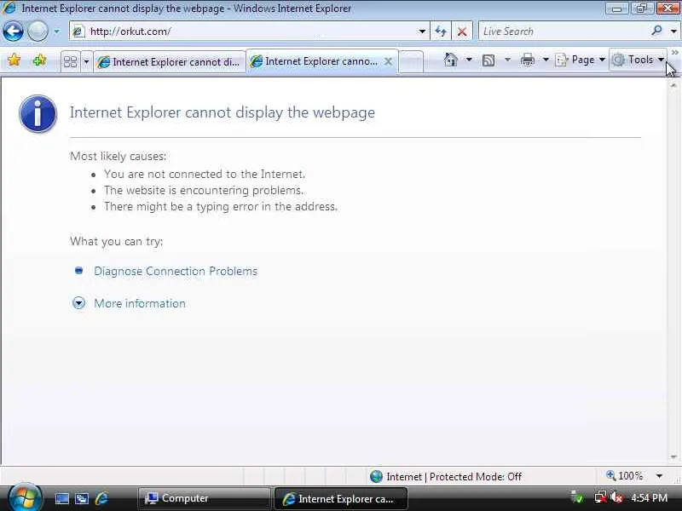The height and width of the screenshot is (511, 682).
Task: Open the recent pages dropdown arrow
Action: pyautogui.click(x=56, y=32)
